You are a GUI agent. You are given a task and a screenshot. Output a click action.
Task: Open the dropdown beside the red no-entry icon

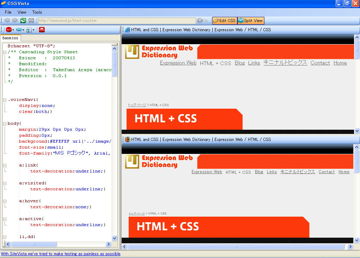pos(13,30)
